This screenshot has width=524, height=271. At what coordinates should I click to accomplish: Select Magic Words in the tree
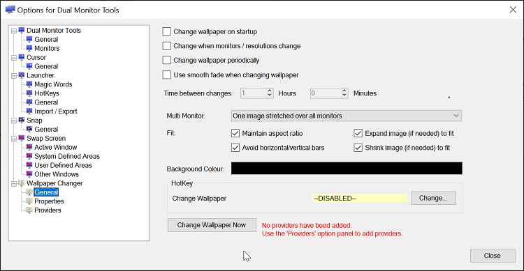coord(53,84)
